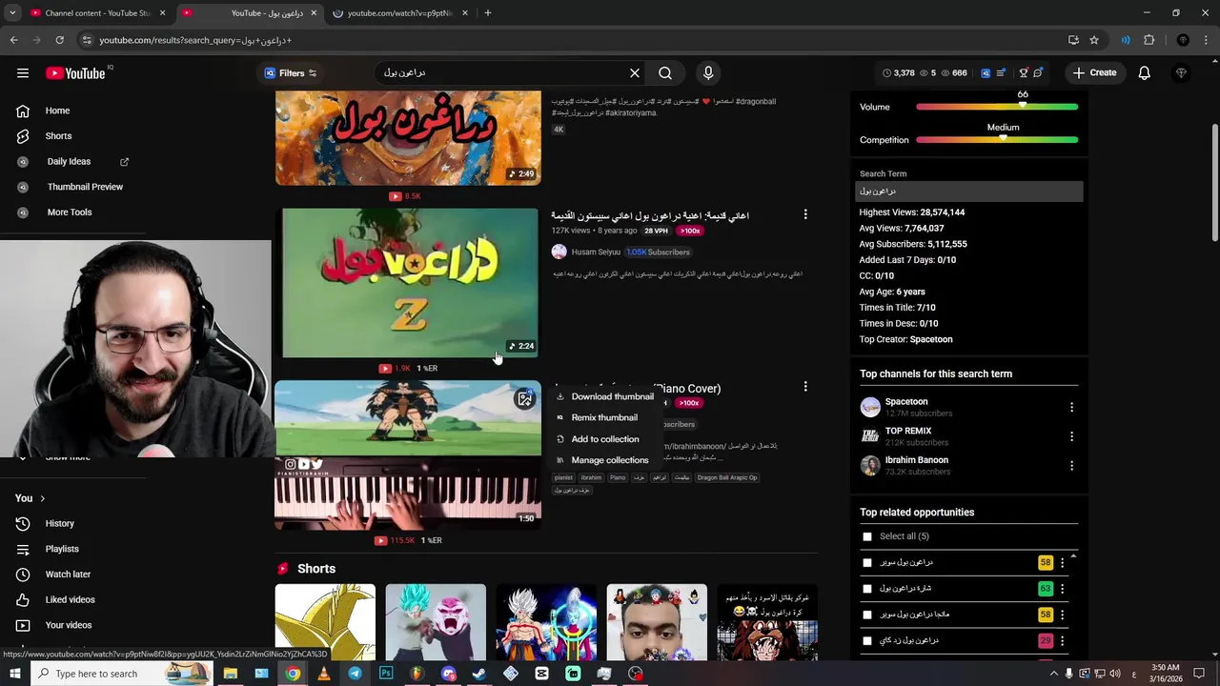Launch VLC from the taskbar
The height and width of the screenshot is (686, 1220).
click(x=324, y=674)
